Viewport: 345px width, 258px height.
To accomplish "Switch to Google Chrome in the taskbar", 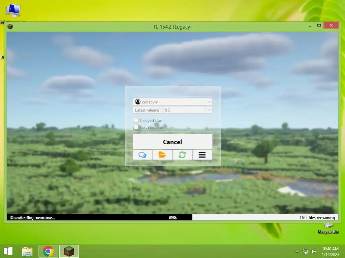I will click(x=48, y=251).
